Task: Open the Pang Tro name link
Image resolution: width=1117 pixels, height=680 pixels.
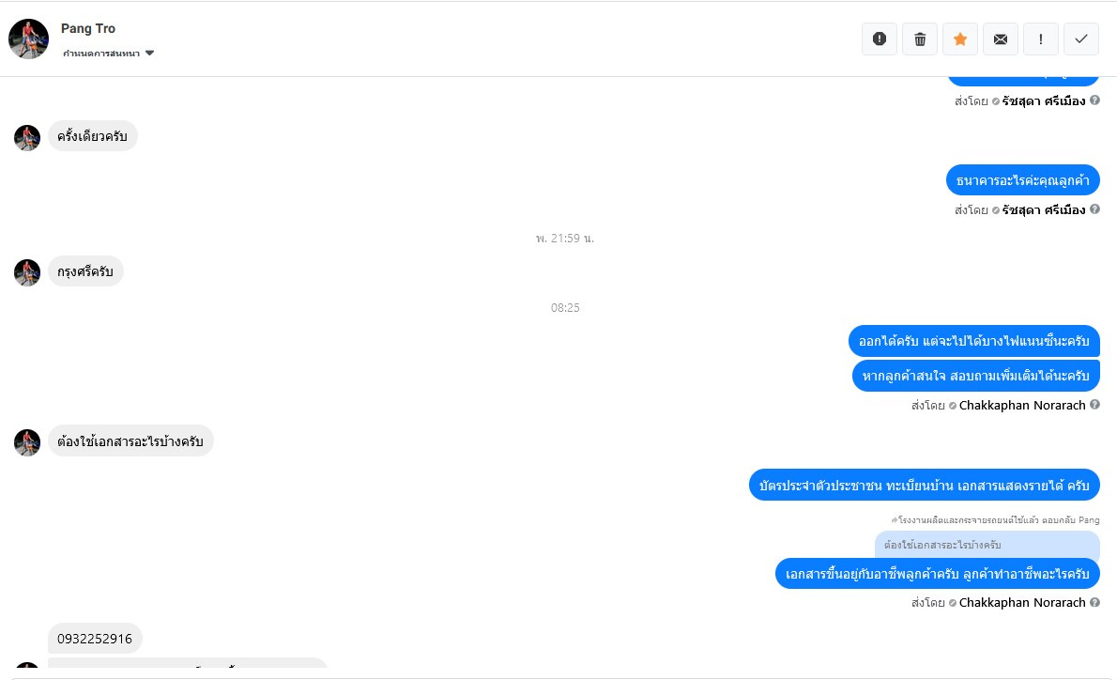Action: pos(87,28)
